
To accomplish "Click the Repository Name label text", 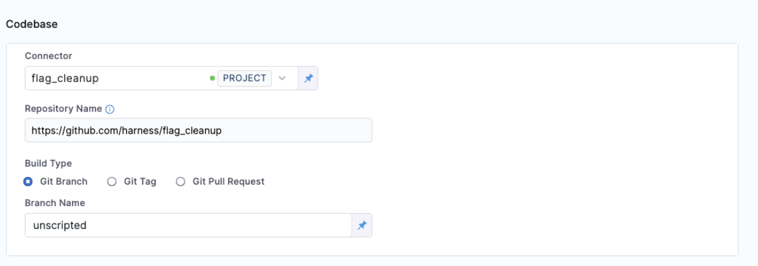I will tap(64, 109).
